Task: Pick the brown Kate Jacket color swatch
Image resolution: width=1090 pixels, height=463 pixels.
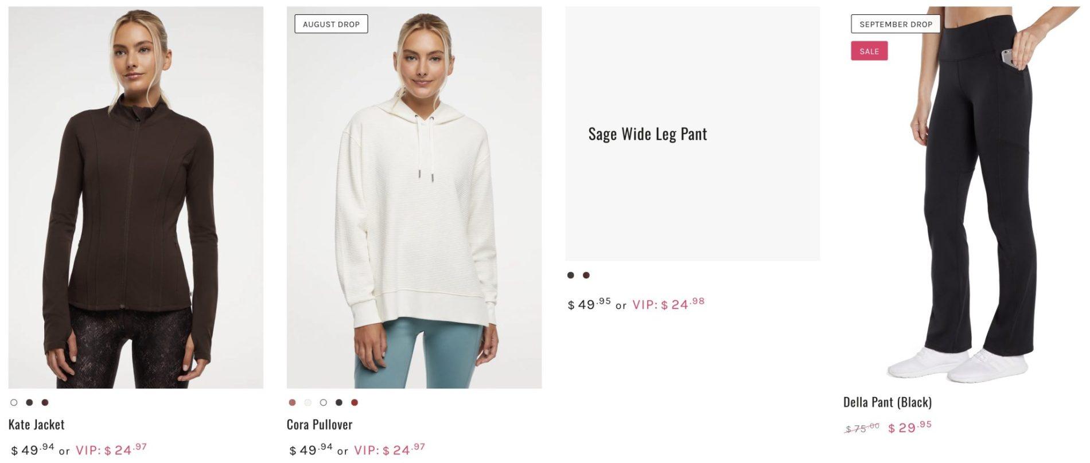Action: (45, 402)
